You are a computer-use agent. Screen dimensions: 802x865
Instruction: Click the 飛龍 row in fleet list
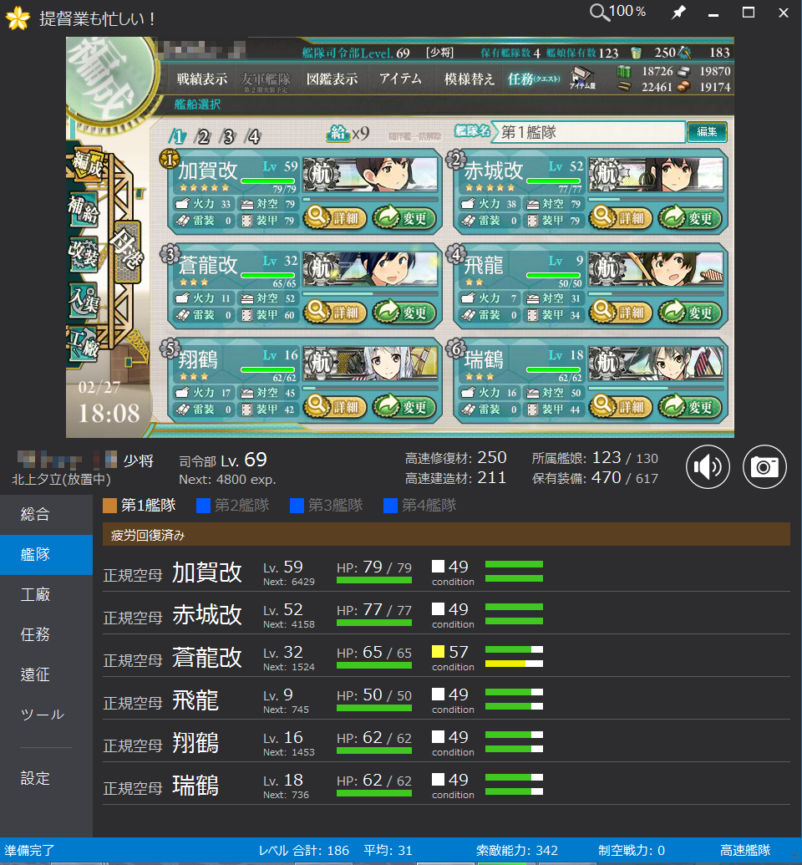(446, 700)
